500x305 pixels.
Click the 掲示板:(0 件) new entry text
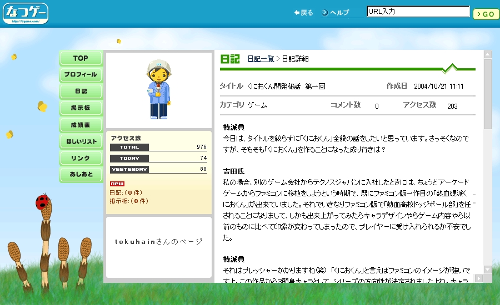[x=129, y=201]
